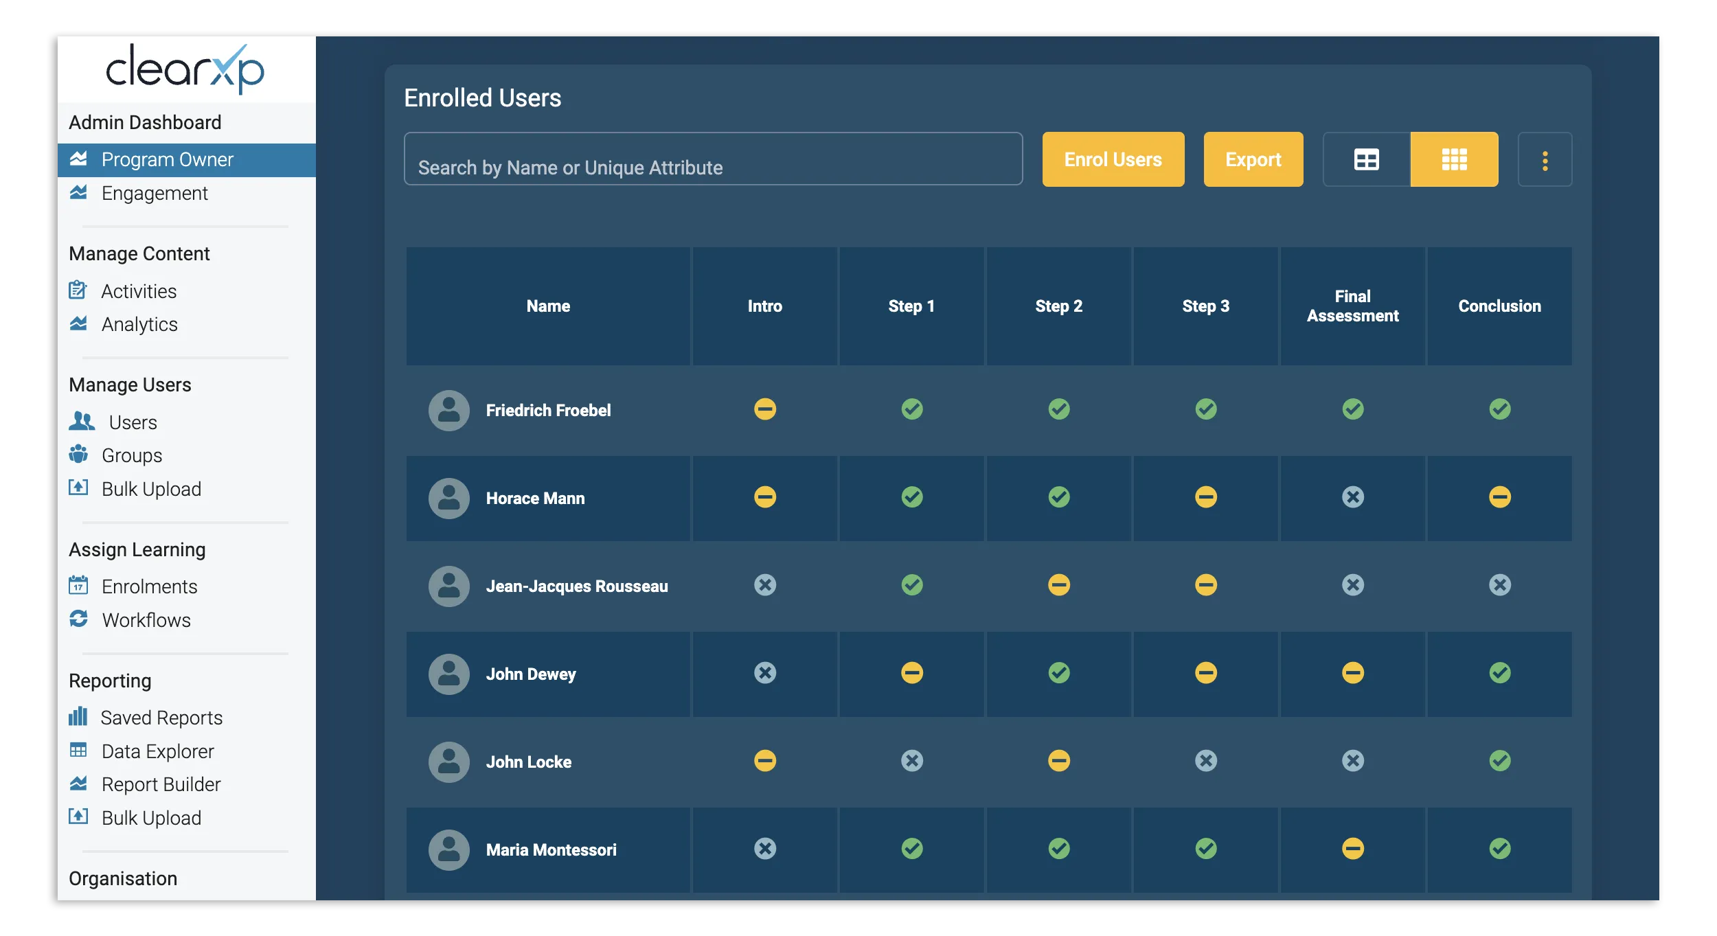Click the Workflows refresh icon
Screen dimensions: 1717x936
point(78,619)
